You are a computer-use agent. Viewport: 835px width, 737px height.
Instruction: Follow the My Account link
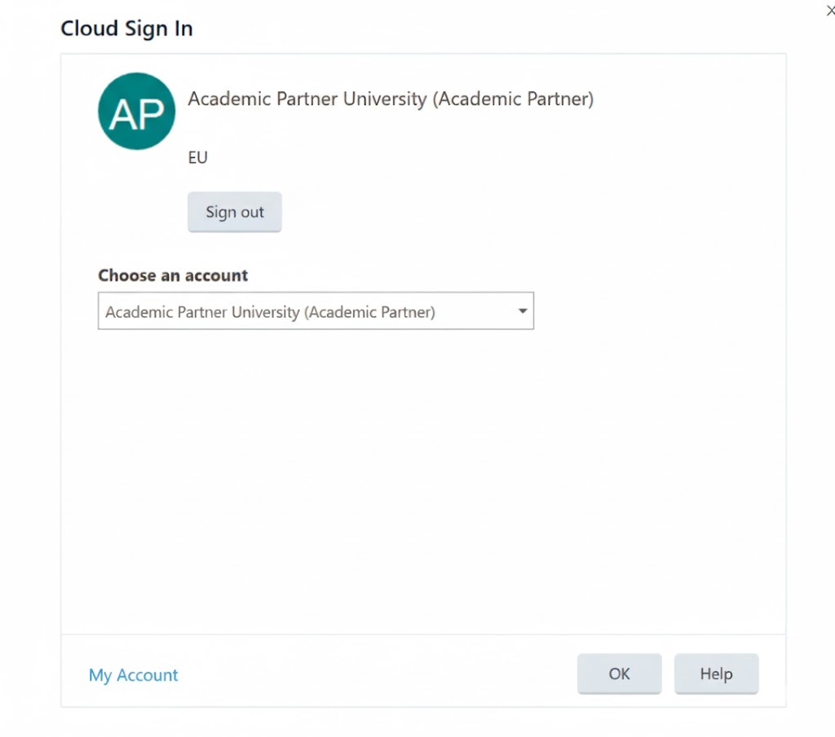coord(133,675)
